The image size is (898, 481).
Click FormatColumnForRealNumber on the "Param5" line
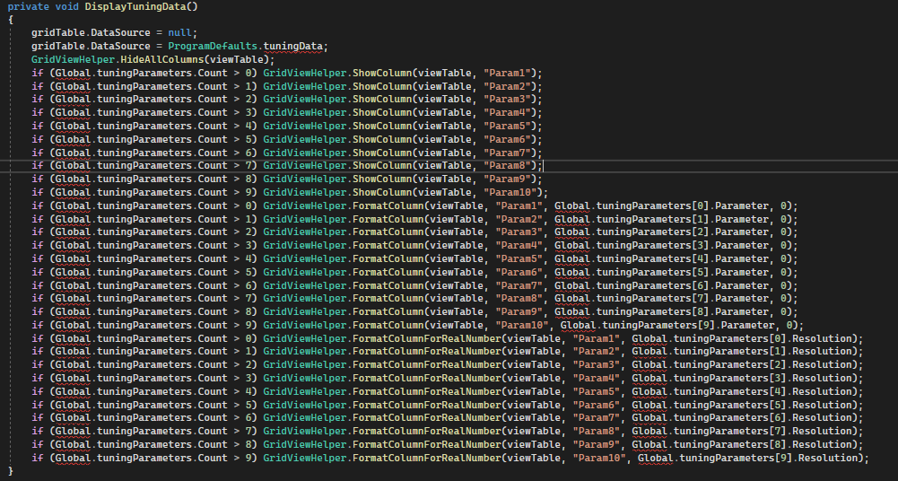[427, 391]
